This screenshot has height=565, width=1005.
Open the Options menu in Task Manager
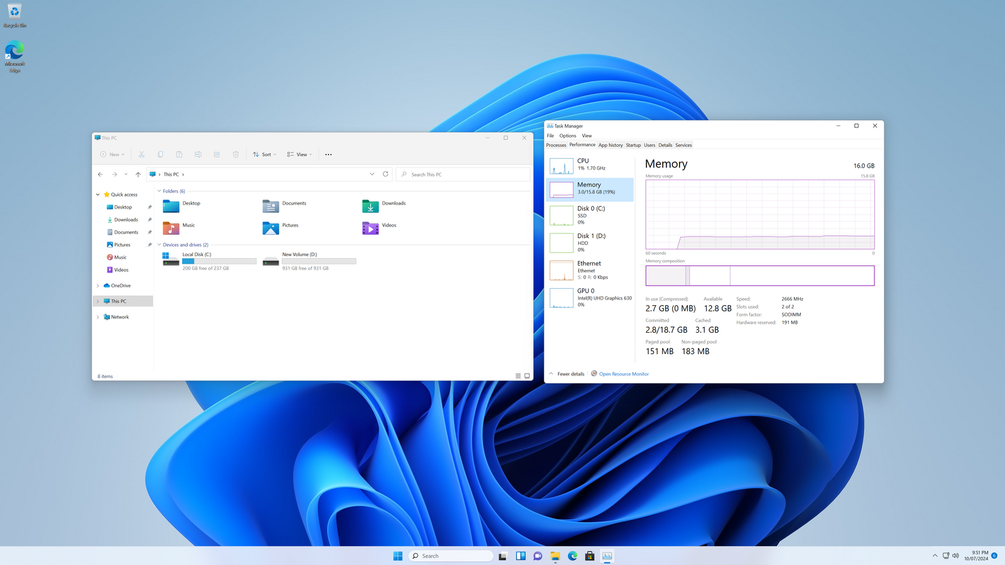tap(568, 136)
